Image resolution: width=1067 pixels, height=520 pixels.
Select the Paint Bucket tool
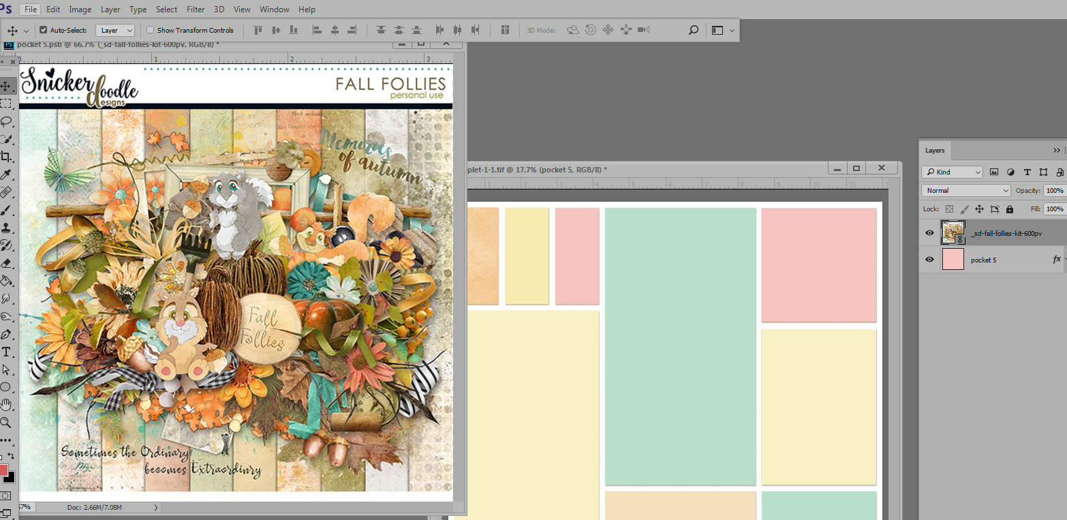[6, 281]
